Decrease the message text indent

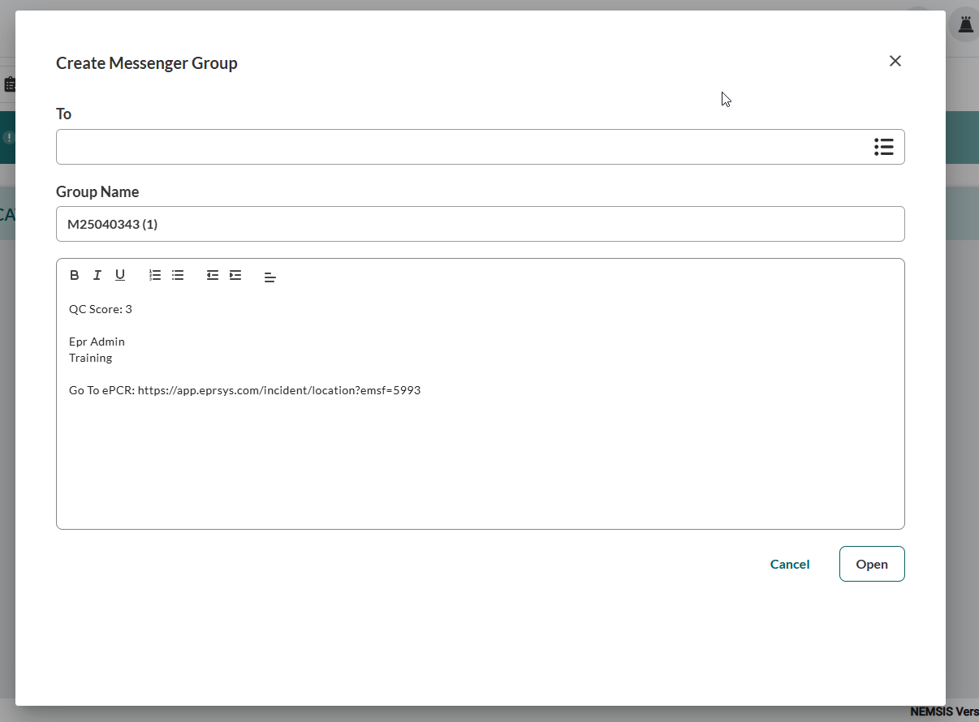[x=212, y=275]
